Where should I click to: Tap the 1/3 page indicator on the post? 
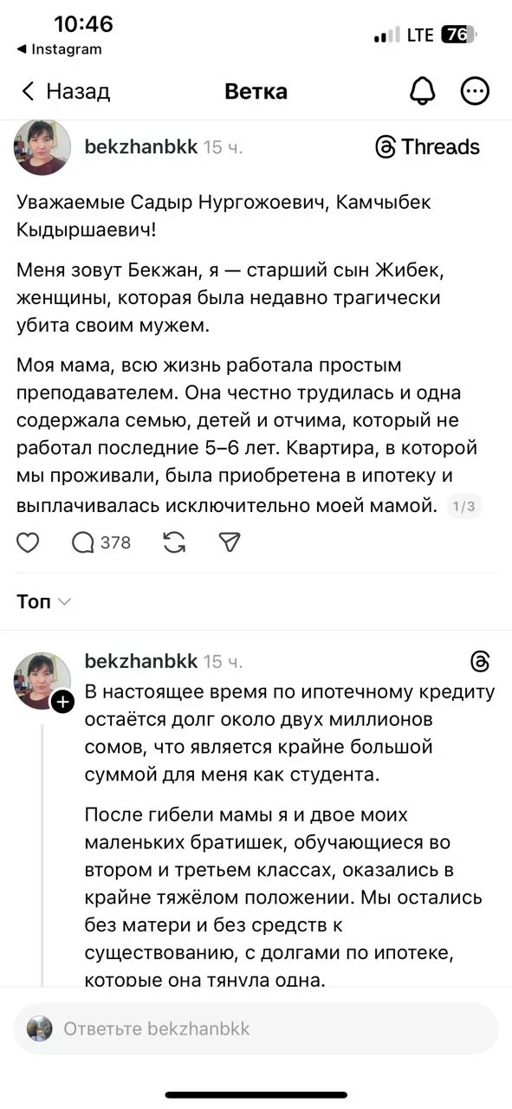point(463,506)
